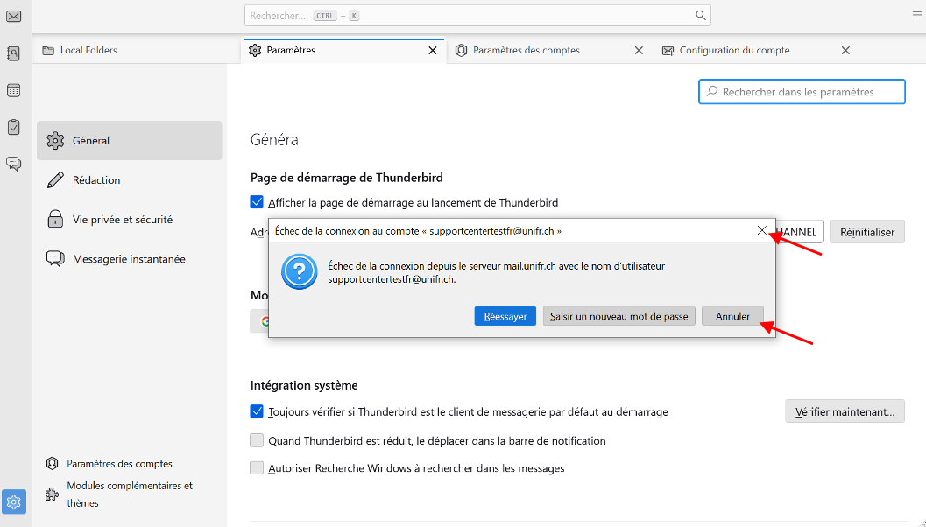Image resolution: width=926 pixels, height=527 pixels.
Task: Select the Rédaction settings category
Action: tap(96, 180)
